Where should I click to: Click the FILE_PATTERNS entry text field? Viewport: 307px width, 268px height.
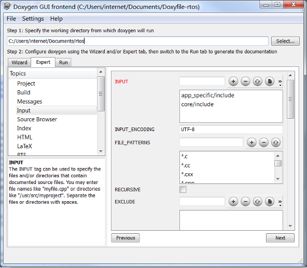click(x=211, y=143)
